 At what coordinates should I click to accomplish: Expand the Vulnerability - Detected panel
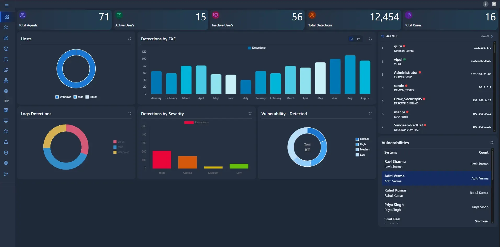pos(370,114)
